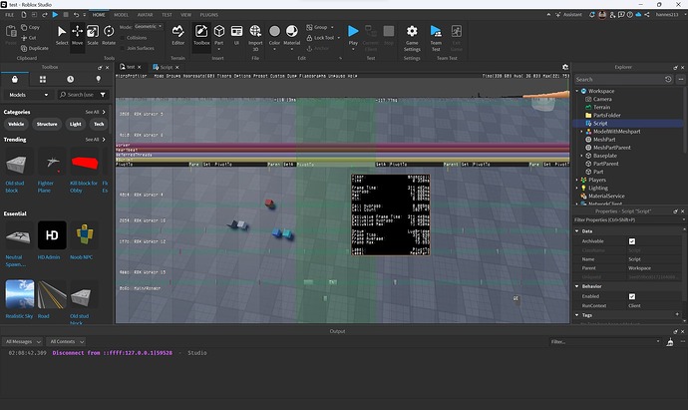Start a Team Test
The height and width of the screenshot is (410, 688).
(x=436, y=38)
